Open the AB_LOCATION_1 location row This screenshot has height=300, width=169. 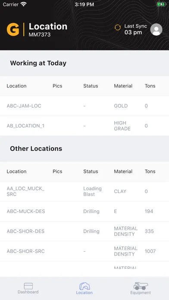click(x=84, y=126)
